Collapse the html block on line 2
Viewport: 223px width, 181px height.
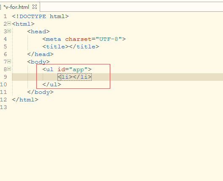point(9,24)
